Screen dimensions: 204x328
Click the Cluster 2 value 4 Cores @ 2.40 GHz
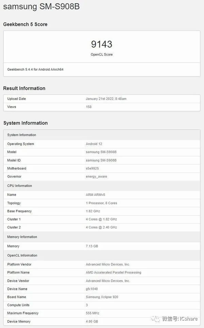point(101,227)
